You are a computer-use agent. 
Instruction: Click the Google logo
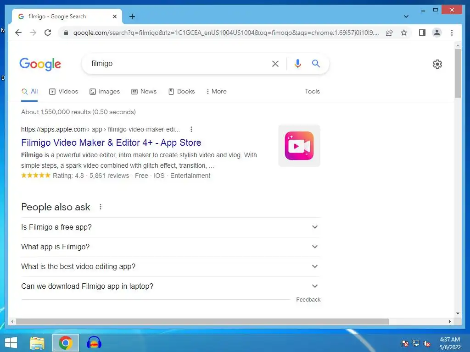tap(40, 64)
